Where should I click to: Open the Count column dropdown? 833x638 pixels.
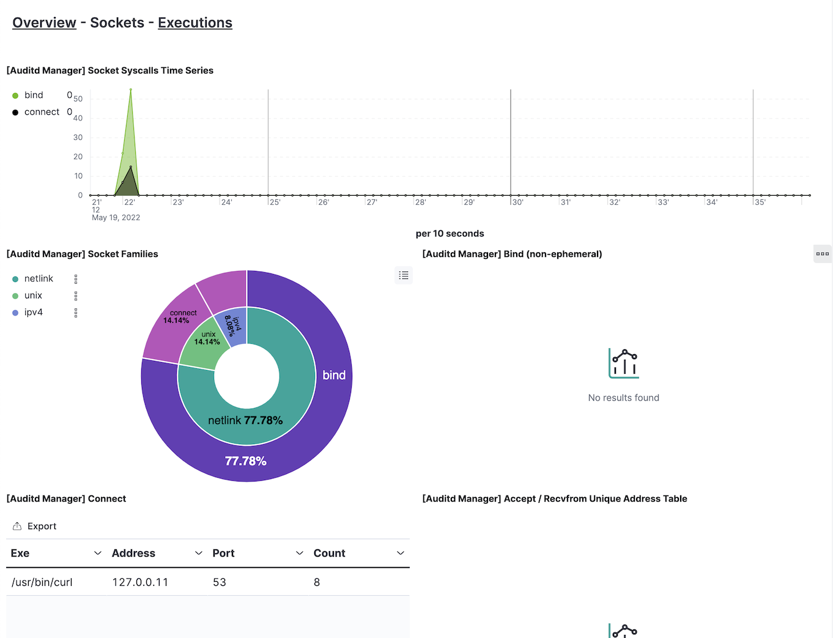click(401, 553)
